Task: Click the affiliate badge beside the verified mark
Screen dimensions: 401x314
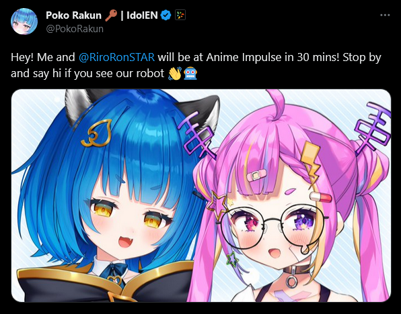Action: 180,15
